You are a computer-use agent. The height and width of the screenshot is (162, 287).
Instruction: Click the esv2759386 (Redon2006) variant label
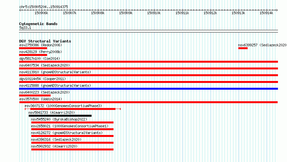click(x=41, y=45)
